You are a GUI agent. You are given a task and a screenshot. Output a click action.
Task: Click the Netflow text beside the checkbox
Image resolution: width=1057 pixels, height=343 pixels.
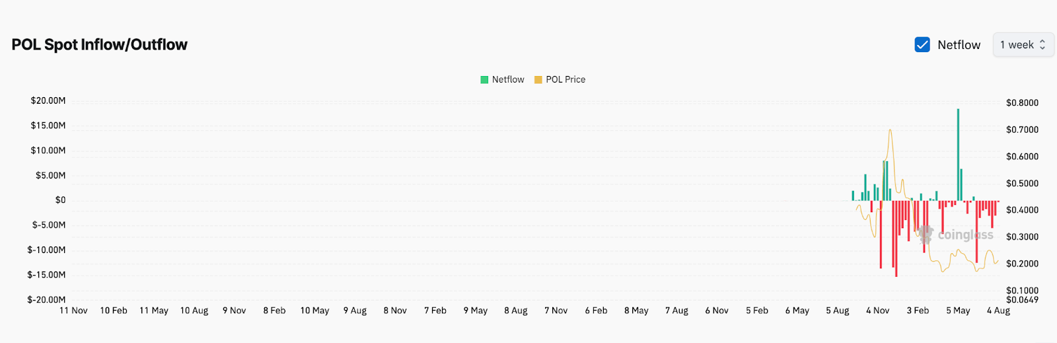959,45
